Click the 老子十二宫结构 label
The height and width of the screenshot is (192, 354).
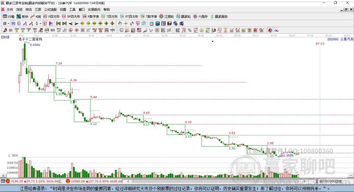pyautogui.click(x=30, y=39)
